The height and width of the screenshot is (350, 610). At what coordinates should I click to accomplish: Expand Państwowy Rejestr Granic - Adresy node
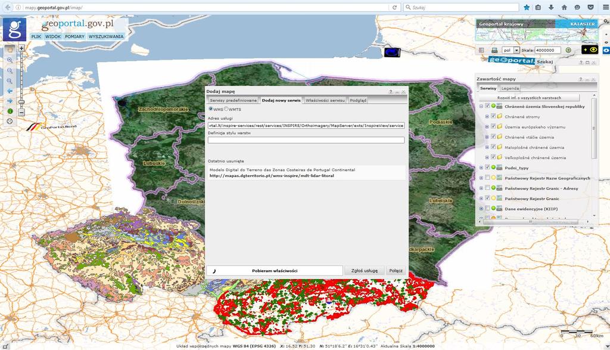pos(481,188)
